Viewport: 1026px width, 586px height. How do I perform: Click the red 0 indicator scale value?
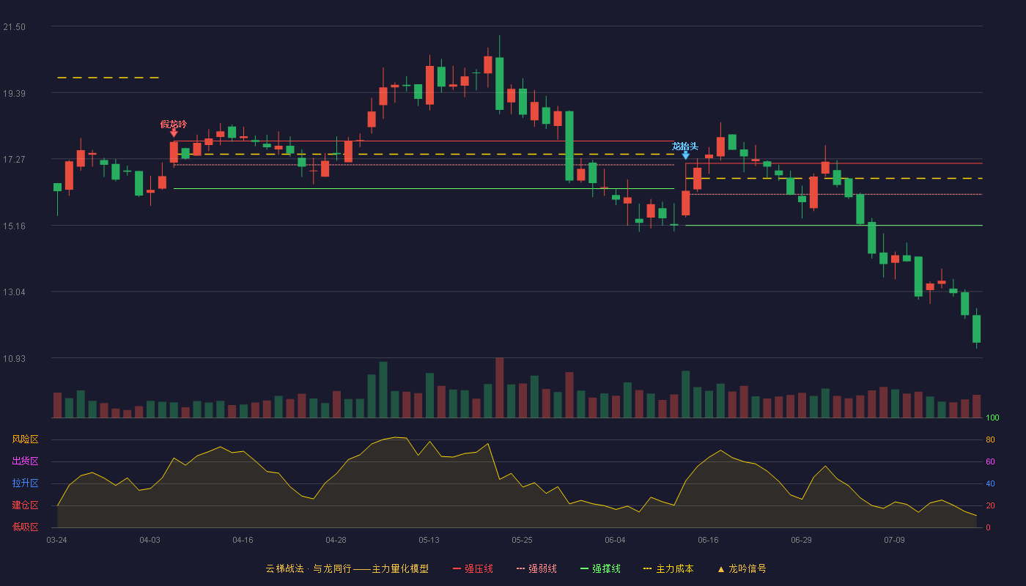988,527
